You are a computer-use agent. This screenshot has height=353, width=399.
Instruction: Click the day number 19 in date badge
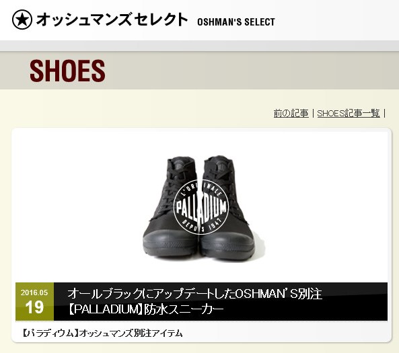tap(34, 307)
